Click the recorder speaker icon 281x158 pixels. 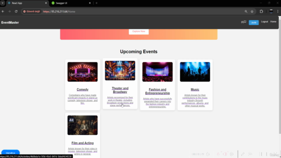225,154
